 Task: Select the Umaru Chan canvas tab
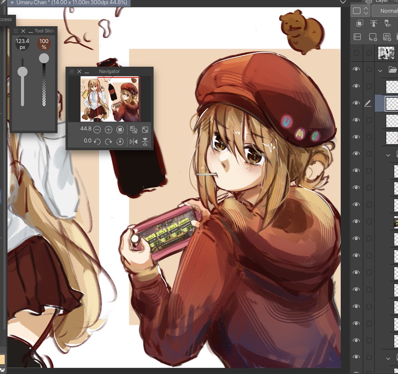[69, 3]
